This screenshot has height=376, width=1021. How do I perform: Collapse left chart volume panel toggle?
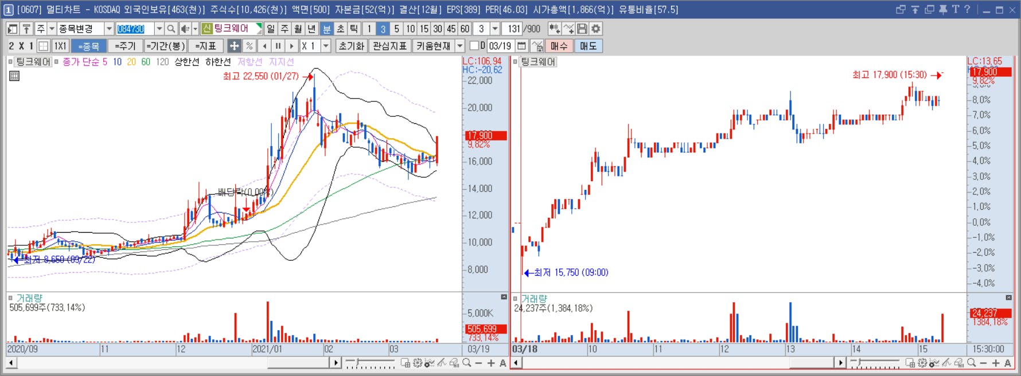pyautogui.click(x=504, y=297)
